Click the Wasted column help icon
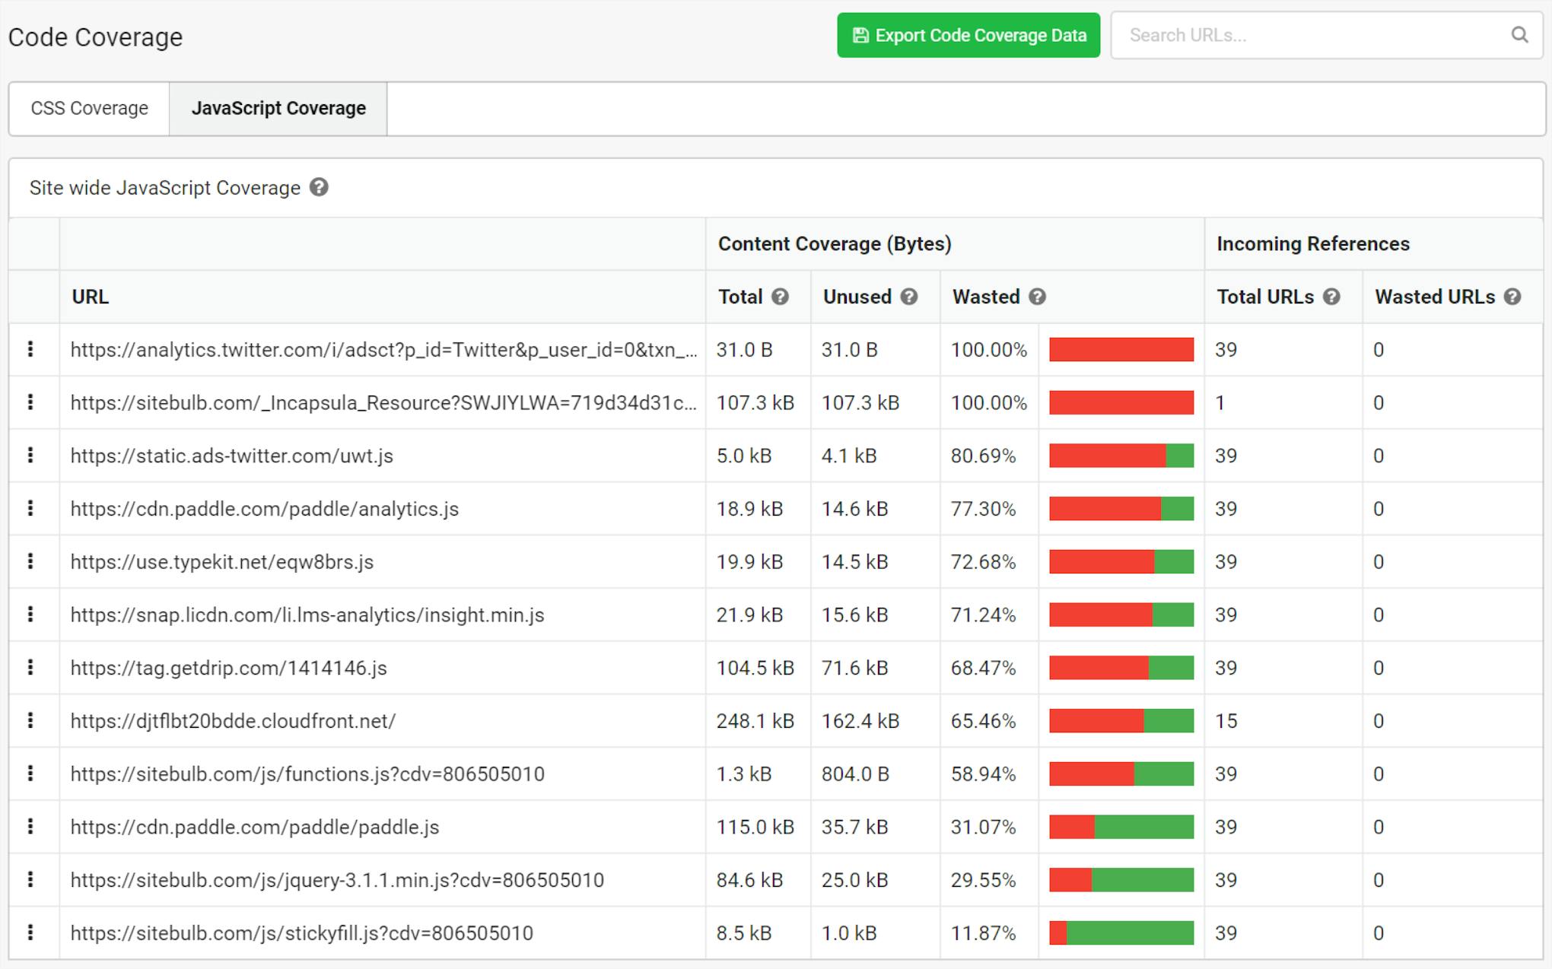The image size is (1552, 969). (1038, 297)
